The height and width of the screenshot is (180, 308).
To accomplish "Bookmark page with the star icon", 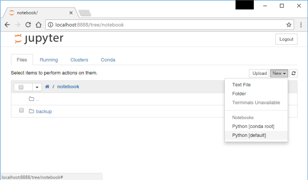I will click(x=289, y=25).
